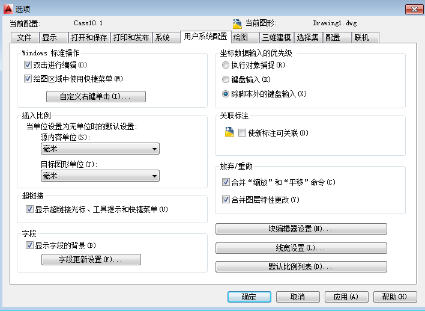Open 块编辑器设置 button
The image size is (425, 311).
301,229
